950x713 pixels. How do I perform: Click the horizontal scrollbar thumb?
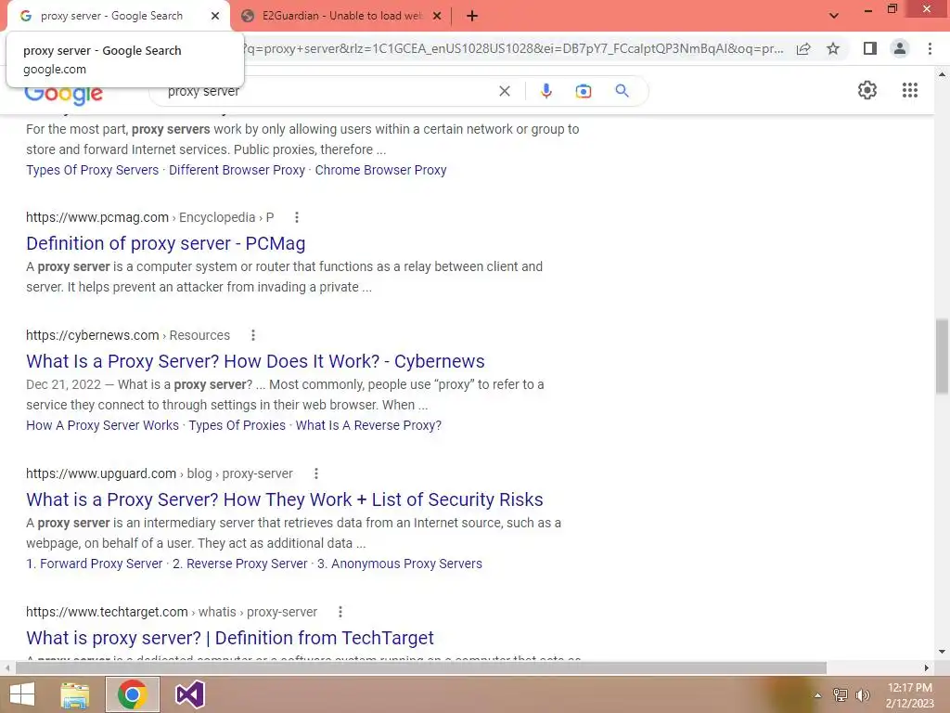(x=420, y=668)
